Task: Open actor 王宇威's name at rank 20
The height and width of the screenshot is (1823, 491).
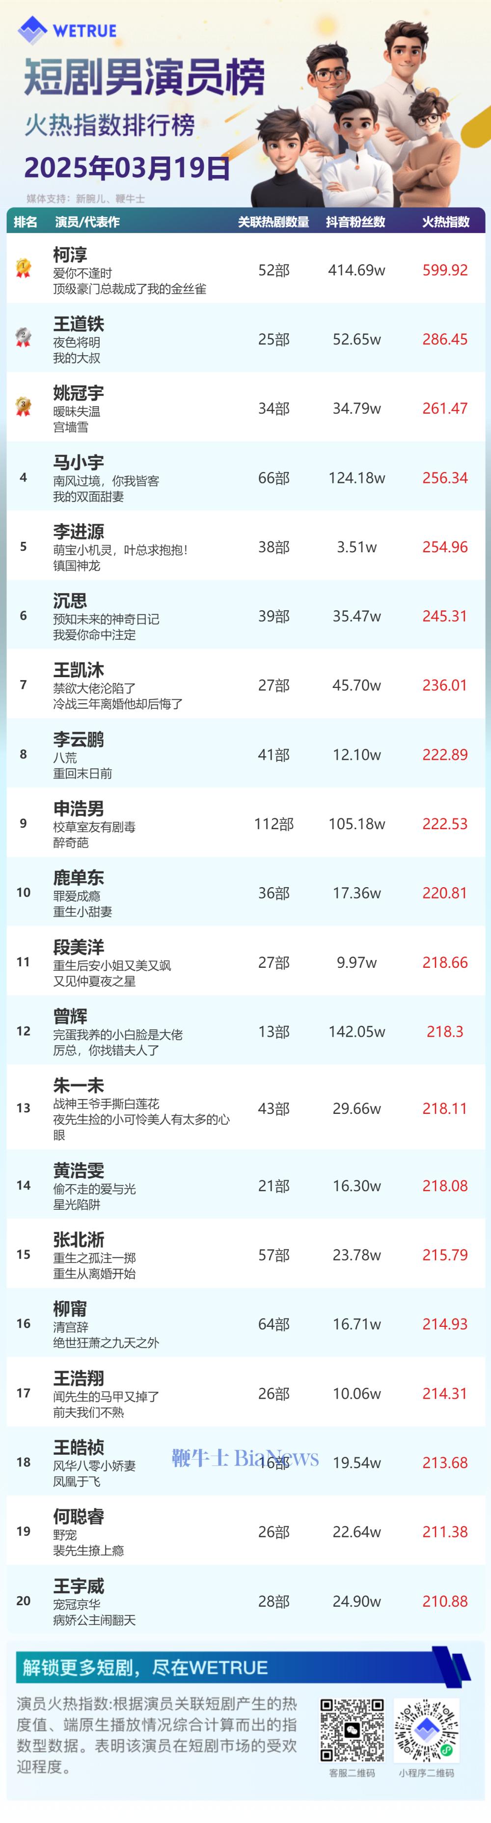Action: point(79,1586)
